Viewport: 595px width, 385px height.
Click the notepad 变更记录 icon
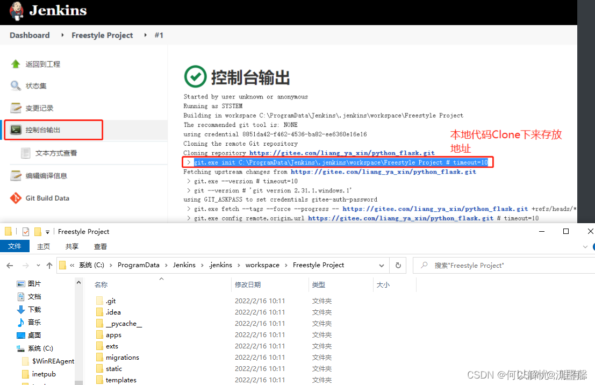tap(16, 108)
